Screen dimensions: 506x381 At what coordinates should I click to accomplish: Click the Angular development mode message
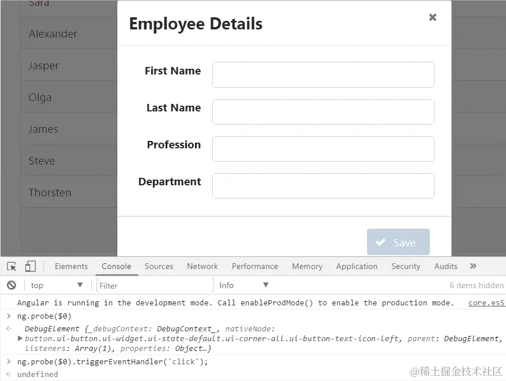tap(235, 303)
